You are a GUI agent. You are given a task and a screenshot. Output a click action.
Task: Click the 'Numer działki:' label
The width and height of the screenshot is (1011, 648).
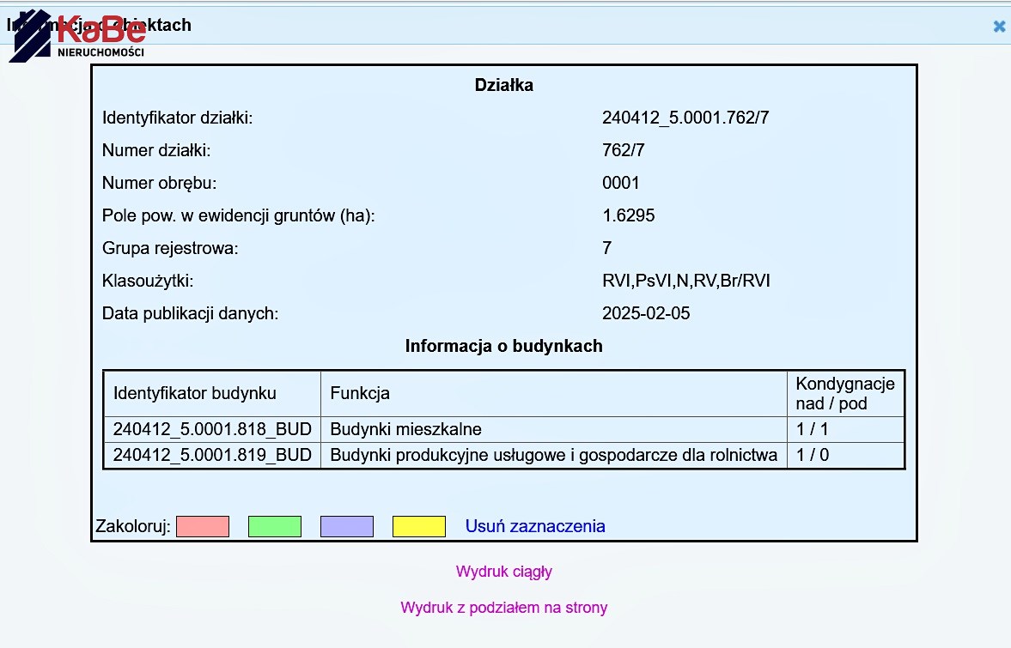(x=156, y=150)
